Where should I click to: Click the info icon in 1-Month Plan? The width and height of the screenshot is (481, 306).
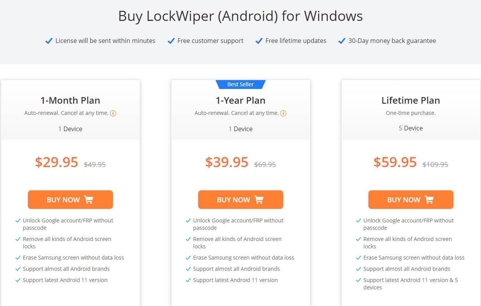coord(113,113)
